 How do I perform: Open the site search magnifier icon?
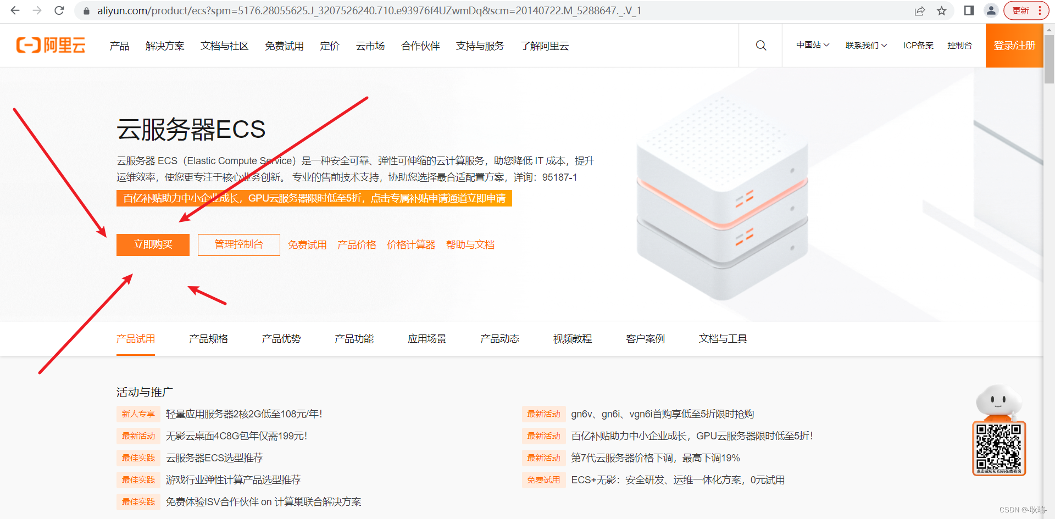[x=760, y=45]
